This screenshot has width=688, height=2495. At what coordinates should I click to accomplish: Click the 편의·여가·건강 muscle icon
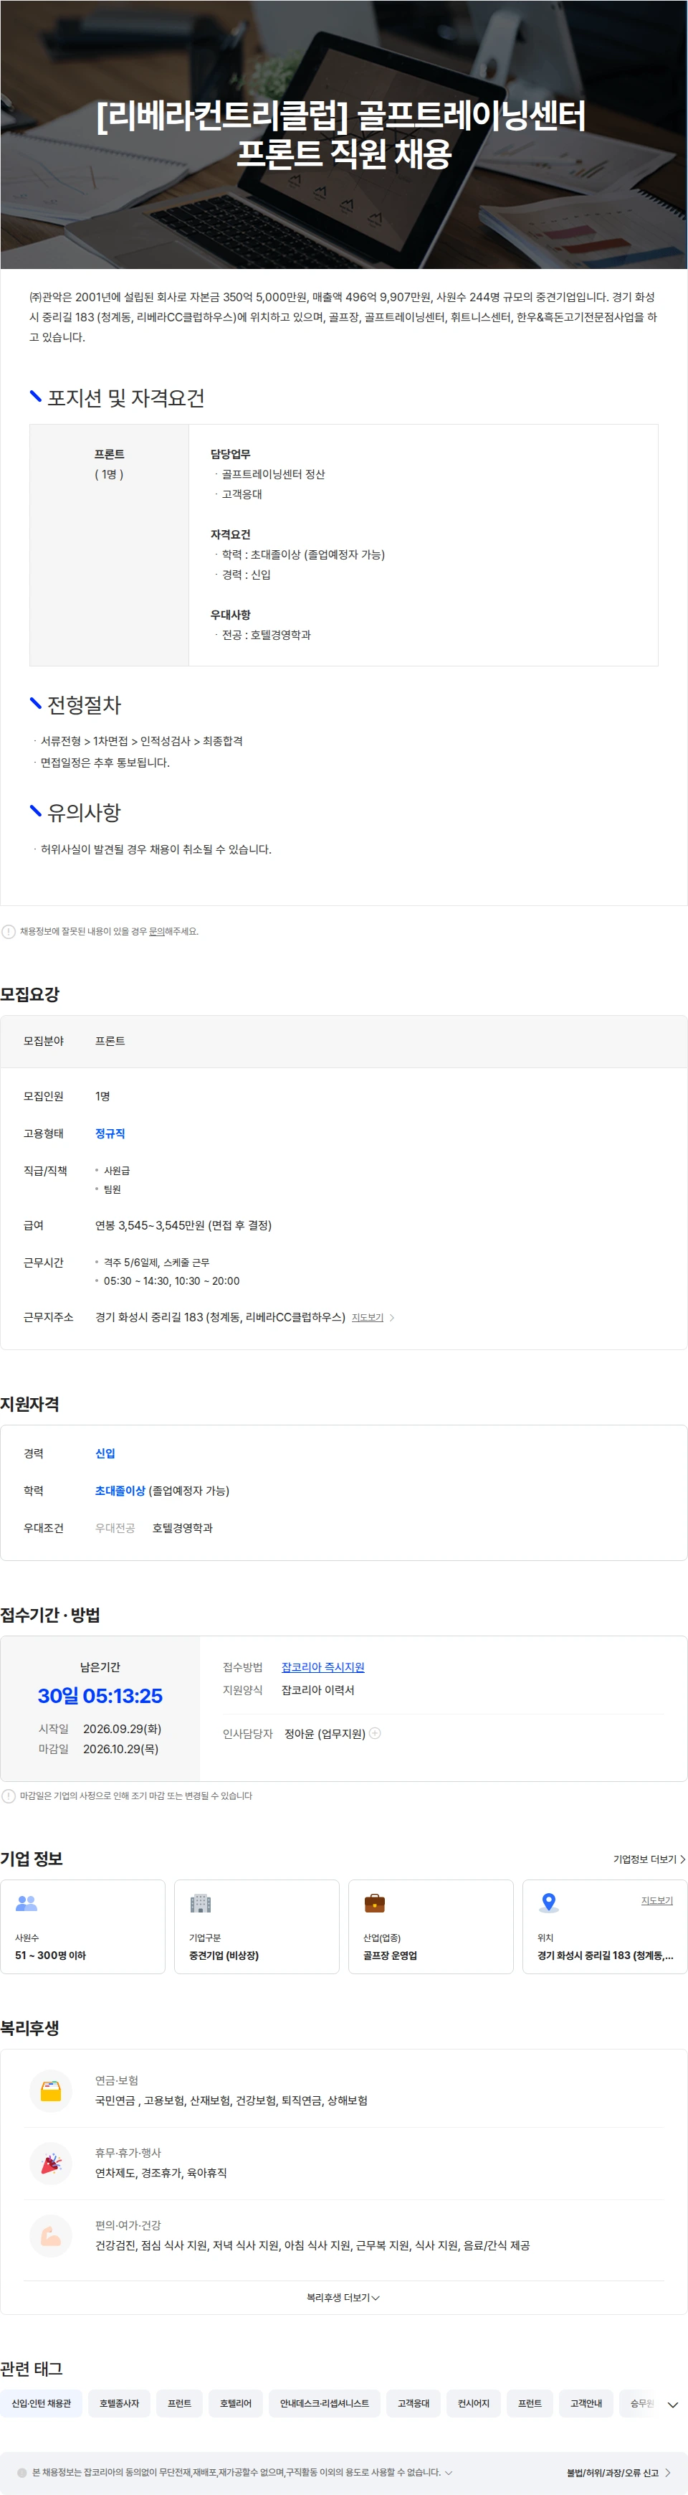coord(52,2235)
